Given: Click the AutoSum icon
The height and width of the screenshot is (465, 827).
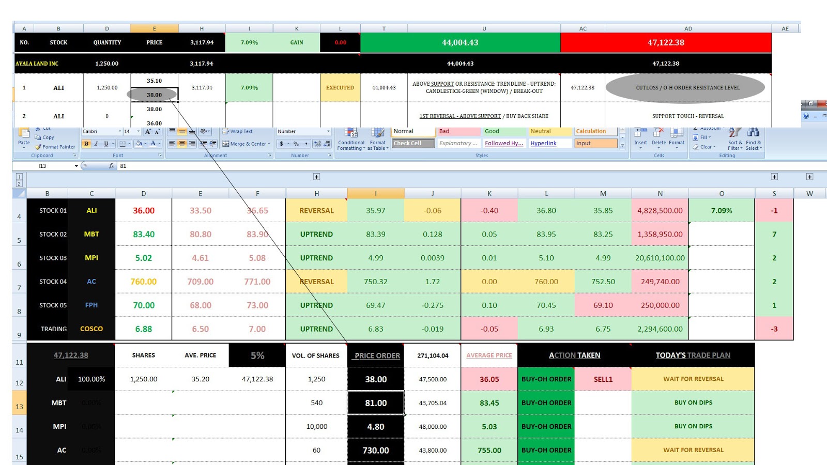Looking at the screenshot, I should [x=707, y=128].
